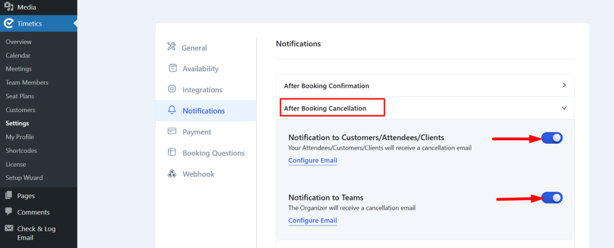Image resolution: width=614 pixels, height=248 pixels.
Task: Click the Comments speech bubble icon
Action: tap(8, 211)
